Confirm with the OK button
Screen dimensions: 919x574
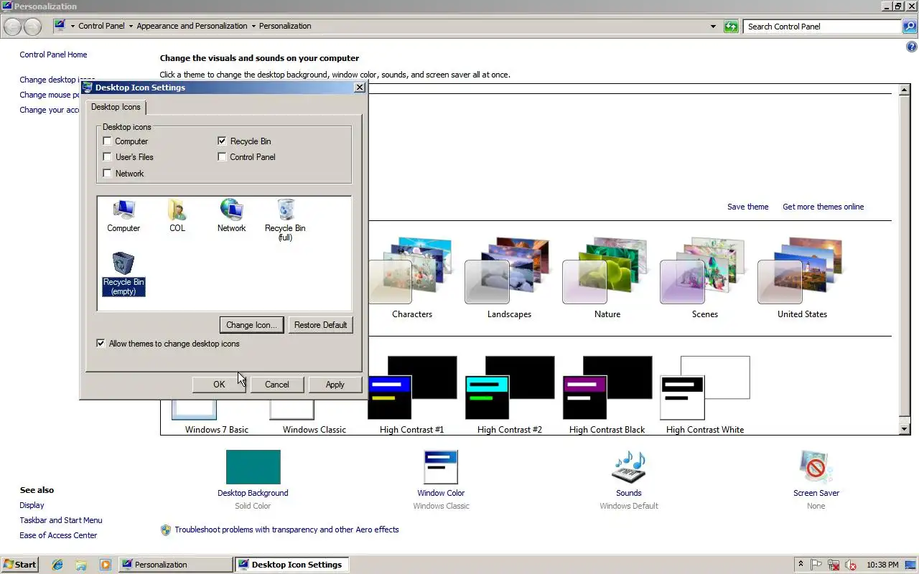(x=219, y=385)
